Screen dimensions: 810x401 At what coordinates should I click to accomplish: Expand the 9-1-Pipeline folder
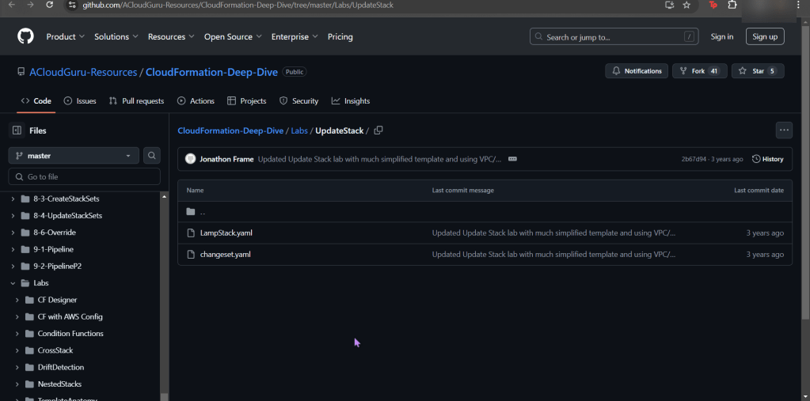(x=13, y=249)
